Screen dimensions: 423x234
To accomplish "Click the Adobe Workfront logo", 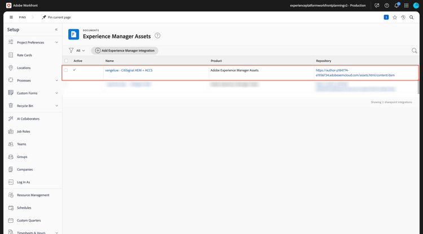I will [x=8, y=6].
